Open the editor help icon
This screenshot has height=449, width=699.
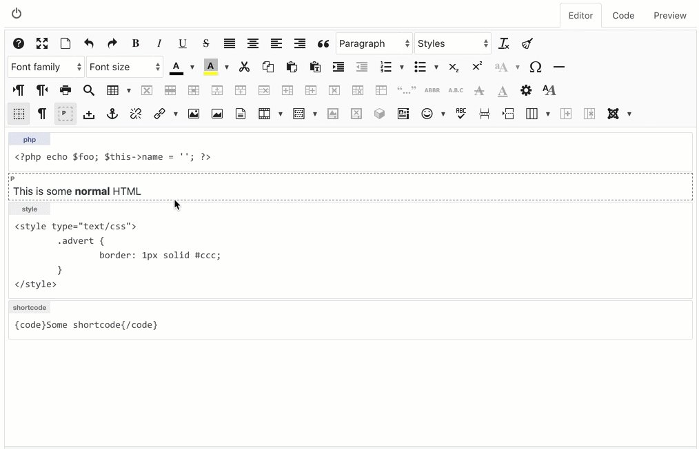click(19, 43)
